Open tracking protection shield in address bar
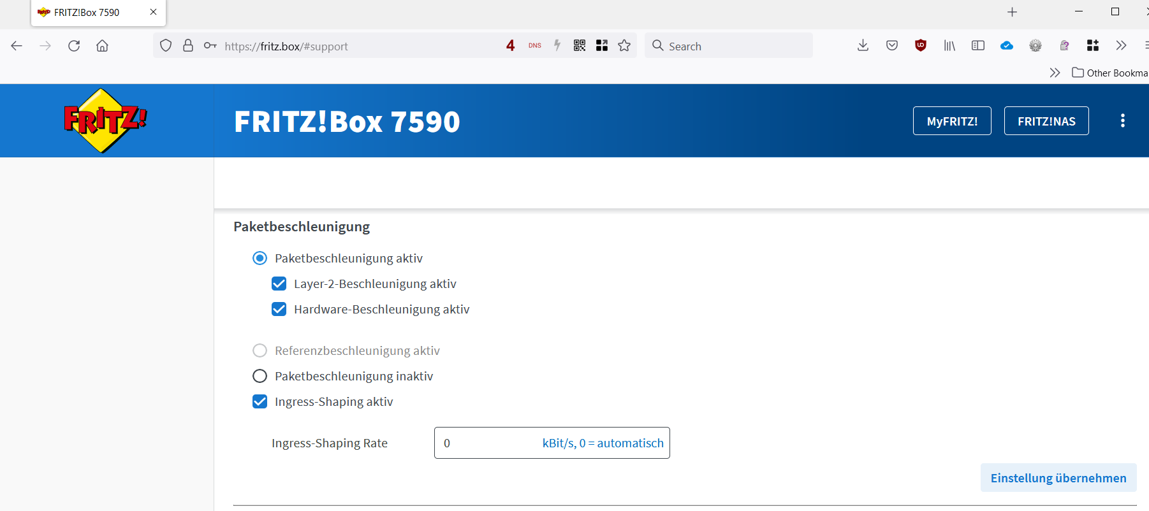This screenshot has width=1149, height=511. (166, 46)
